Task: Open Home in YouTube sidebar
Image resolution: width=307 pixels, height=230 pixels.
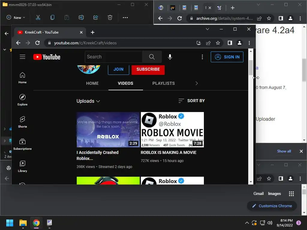Action: (x=22, y=78)
